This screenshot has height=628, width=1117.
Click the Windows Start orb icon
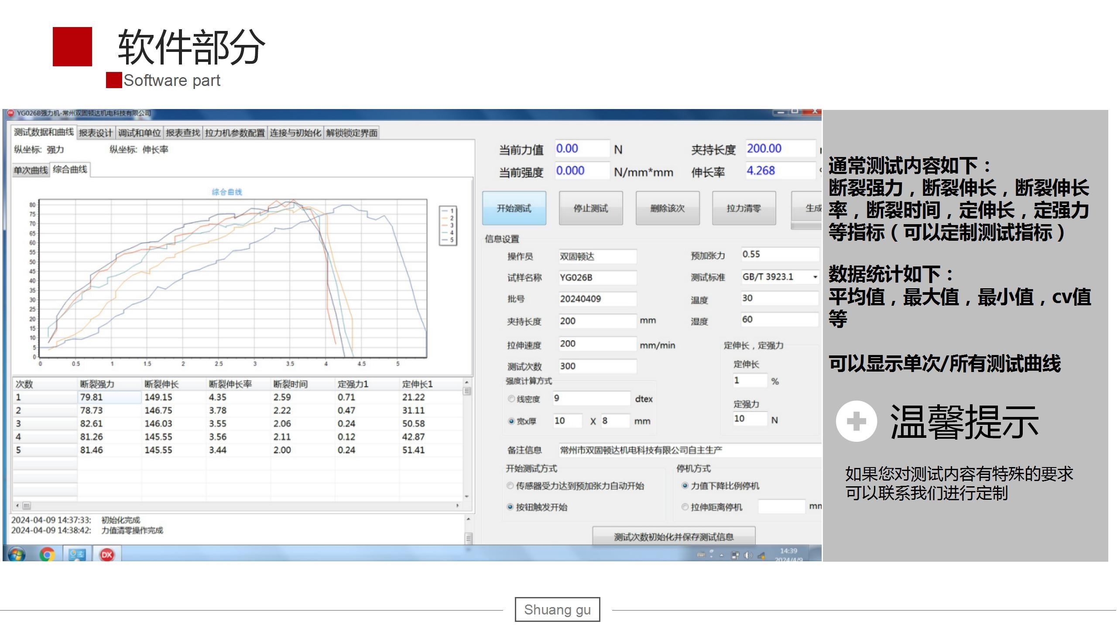pyautogui.click(x=16, y=554)
